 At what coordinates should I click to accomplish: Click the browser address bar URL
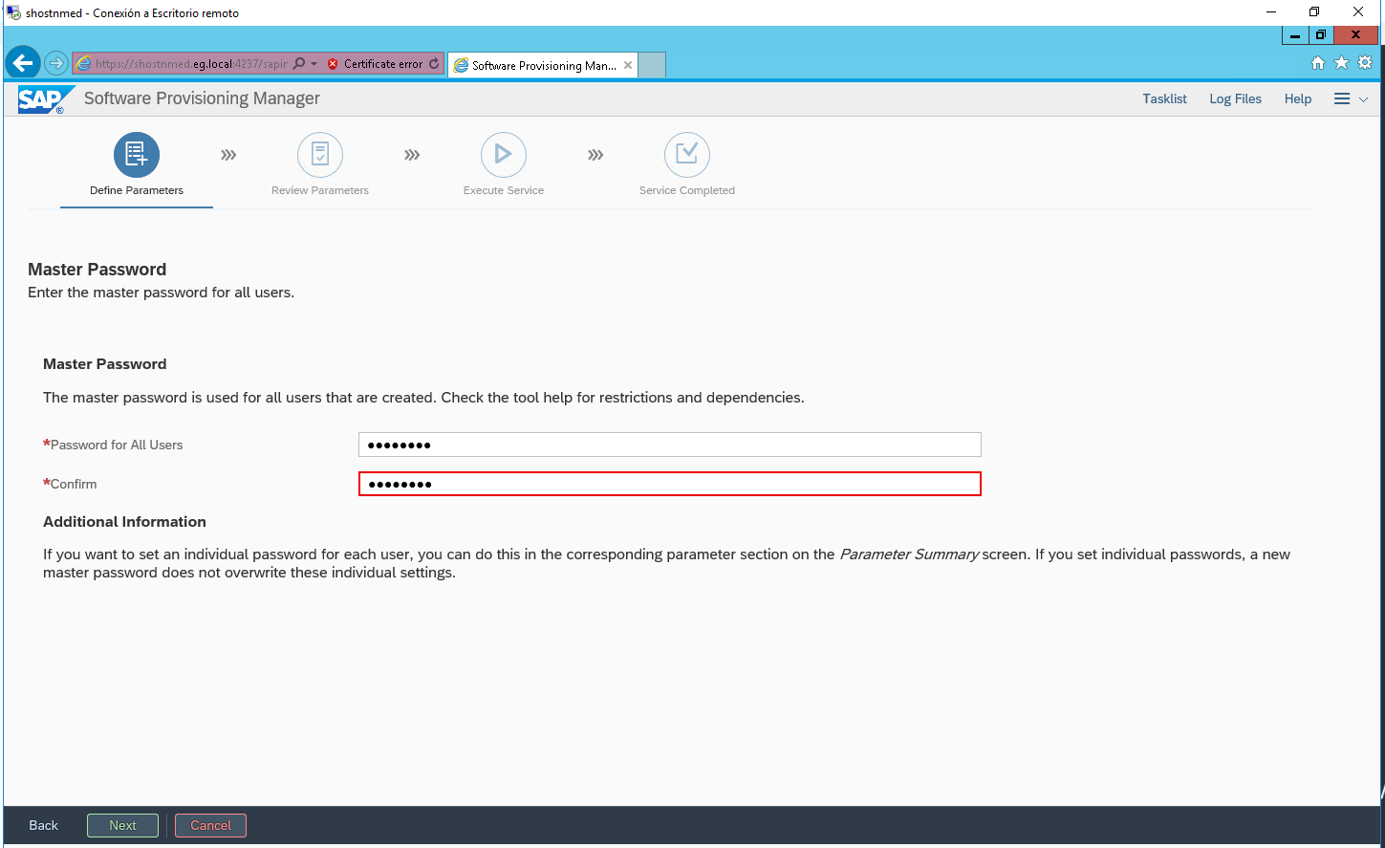pos(191,64)
